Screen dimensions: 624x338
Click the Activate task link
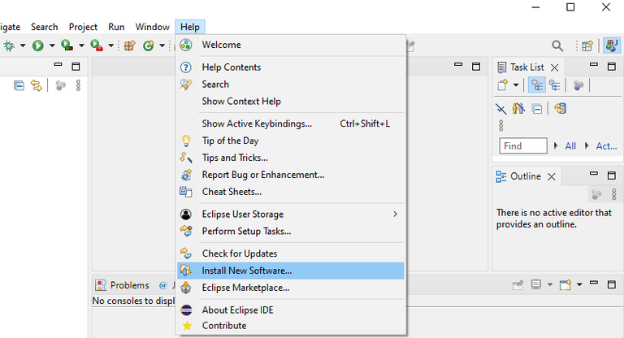(x=606, y=146)
